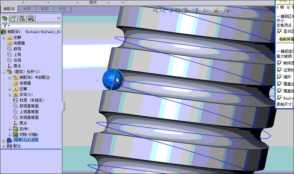
Task: Click the filter funnel icon in tree search
Action: (5, 25)
